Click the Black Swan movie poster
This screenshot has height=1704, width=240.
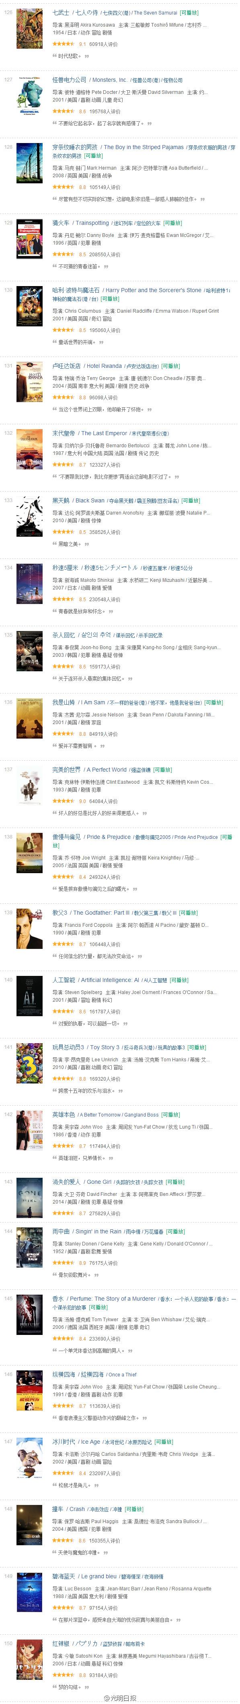pos(29,517)
